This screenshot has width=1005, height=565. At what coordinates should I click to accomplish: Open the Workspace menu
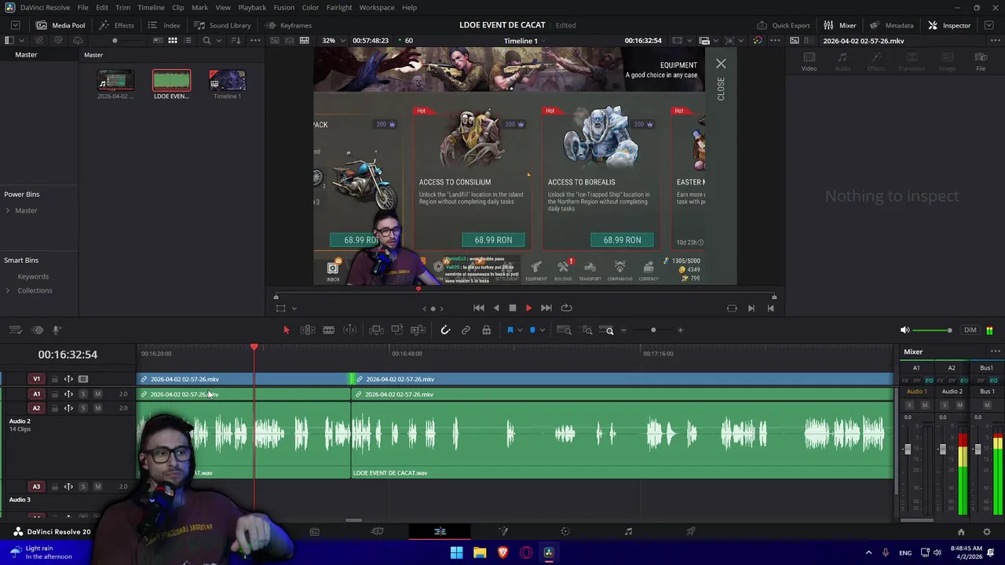(377, 7)
